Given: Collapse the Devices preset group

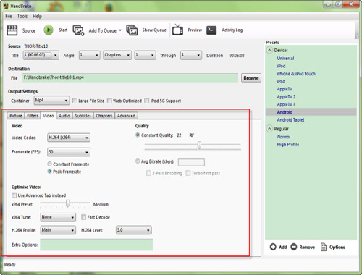Looking at the screenshot, I should click(x=269, y=50).
